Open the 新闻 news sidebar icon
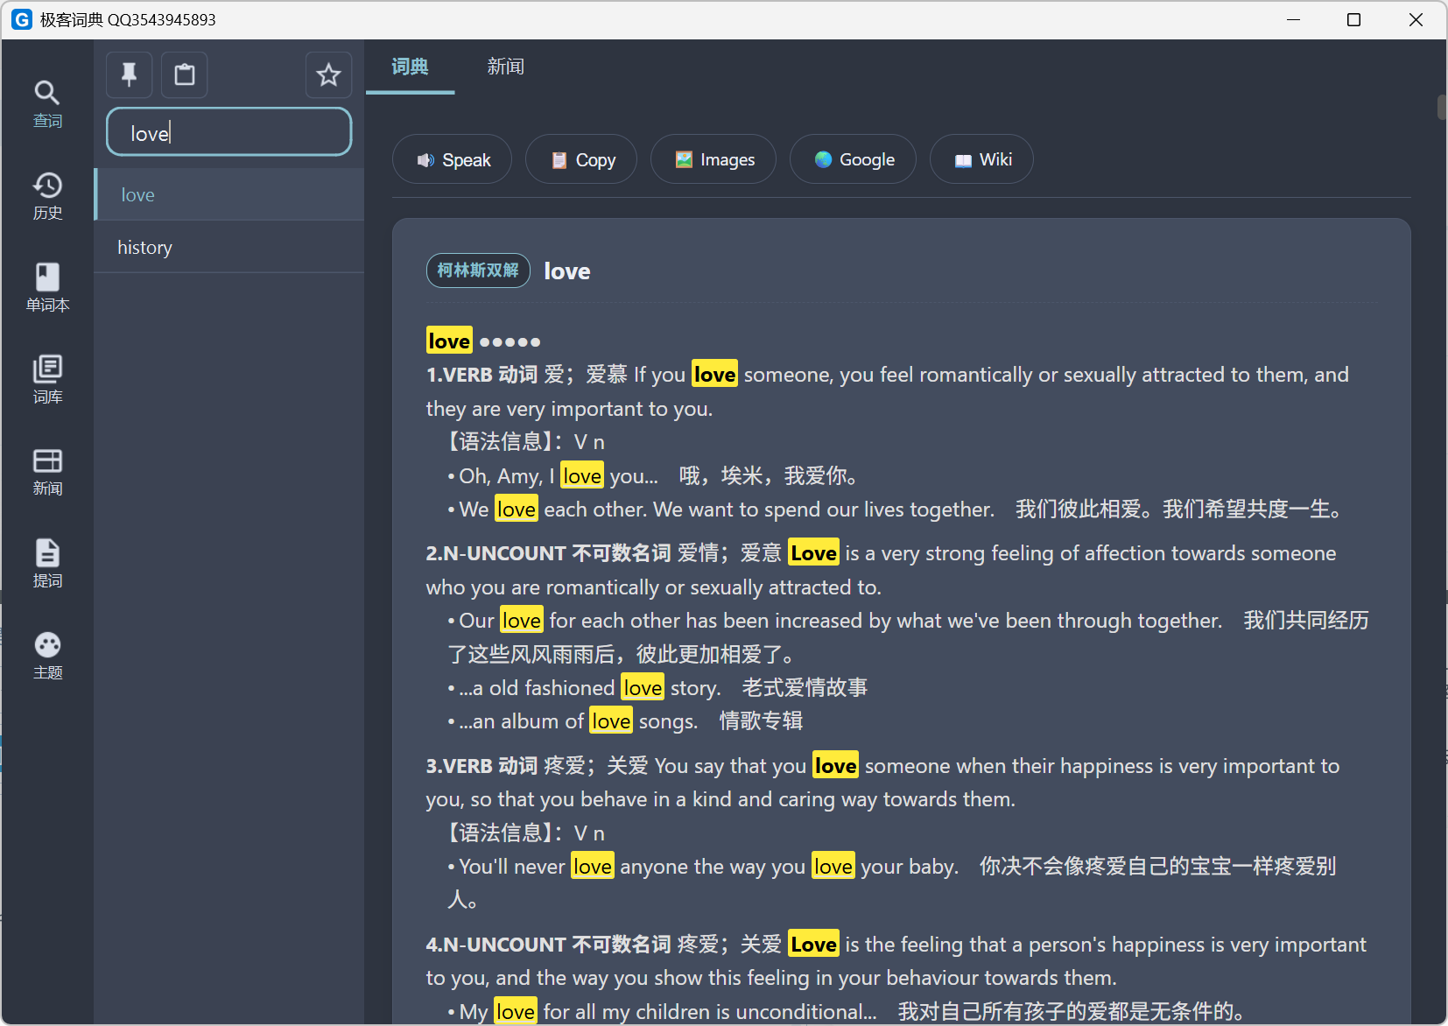 click(47, 471)
